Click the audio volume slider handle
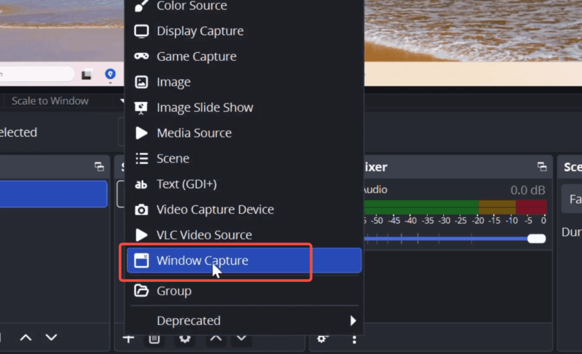Image resolution: width=582 pixels, height=354 pixels. (536, 239)
